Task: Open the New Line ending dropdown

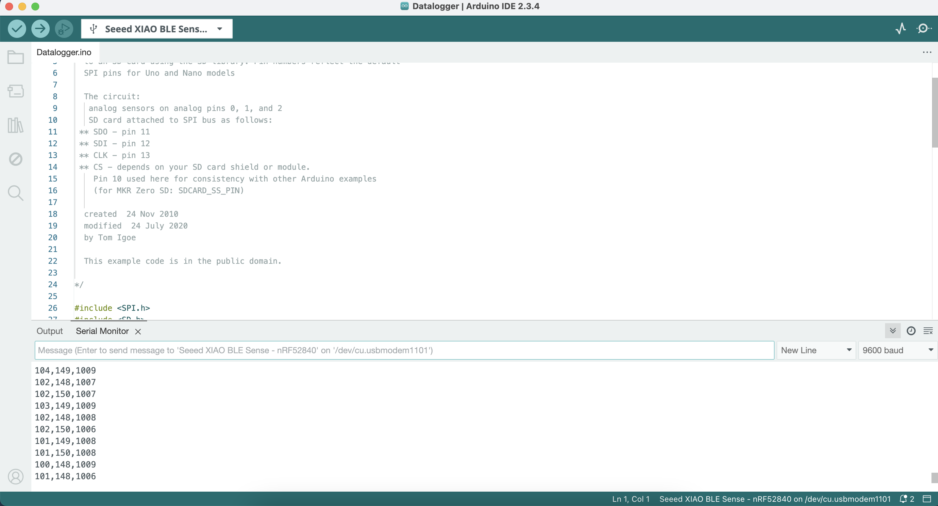Action: click(x=816, y=350)
